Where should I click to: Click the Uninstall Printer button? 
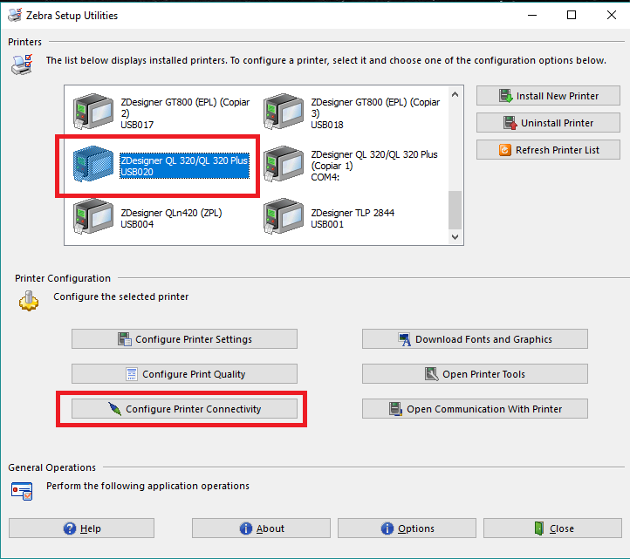(548, 123)
